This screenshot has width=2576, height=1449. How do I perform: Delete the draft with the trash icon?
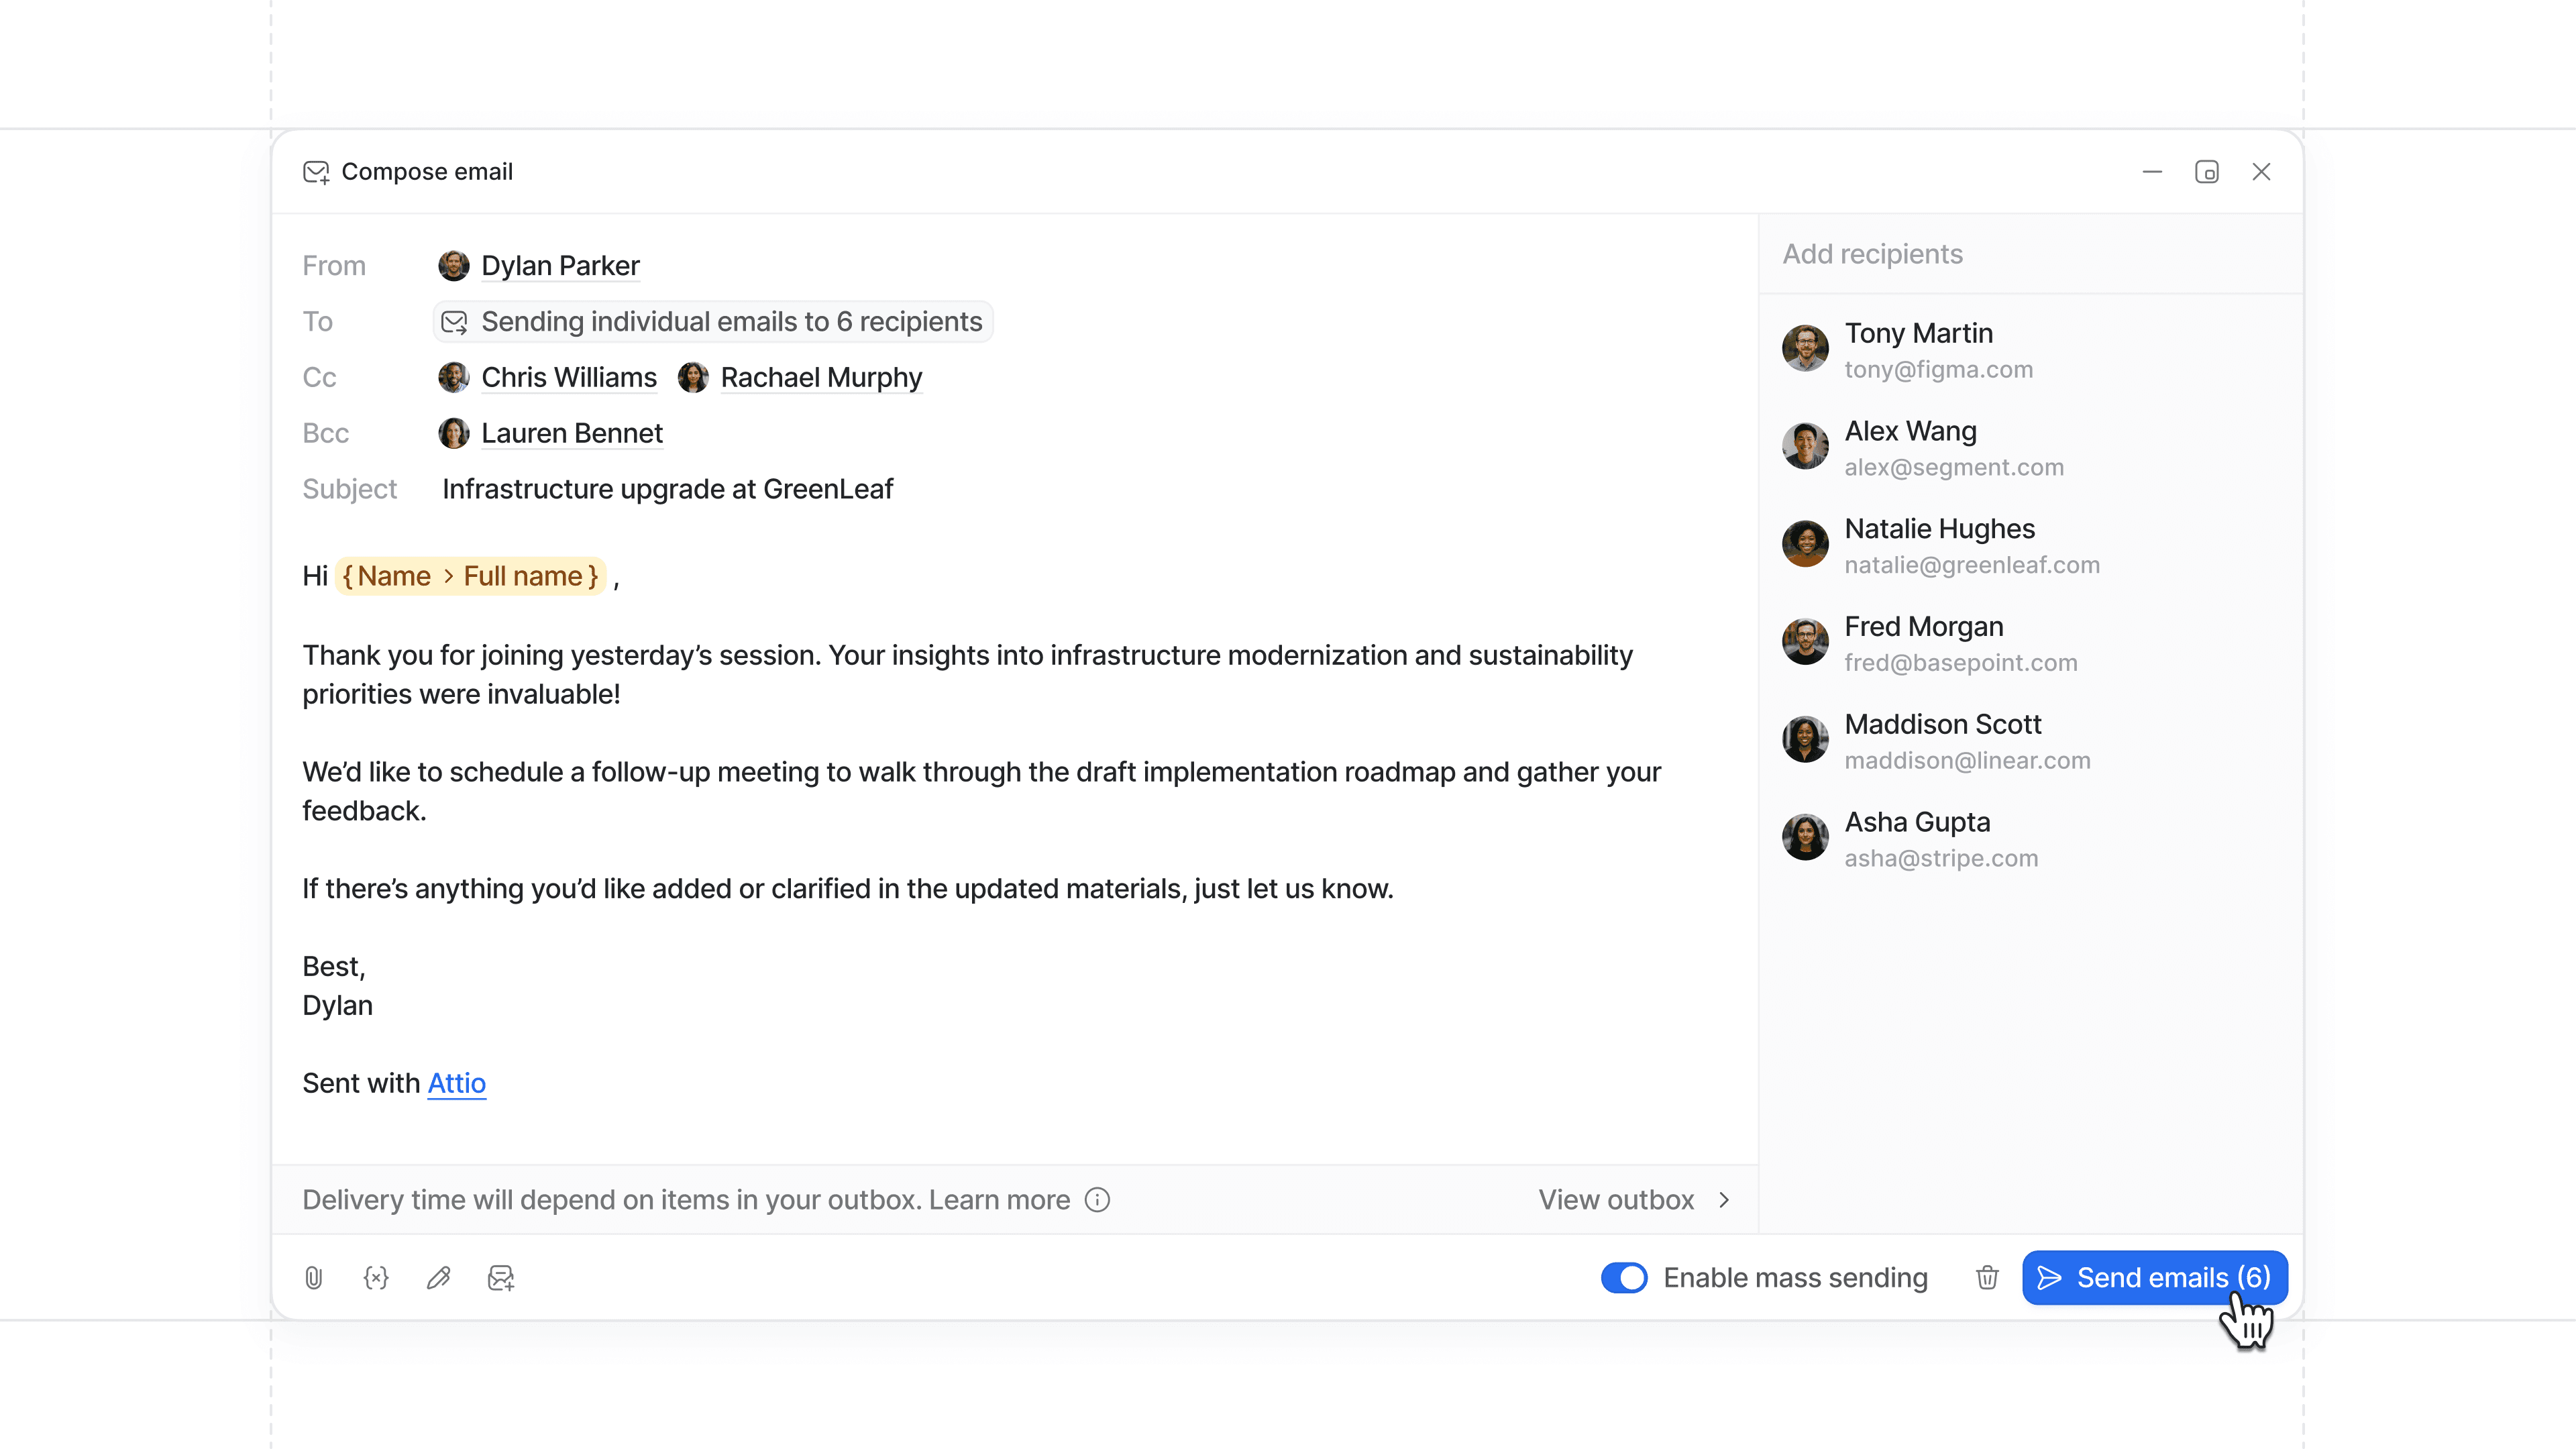(x=1987, y=1277)
